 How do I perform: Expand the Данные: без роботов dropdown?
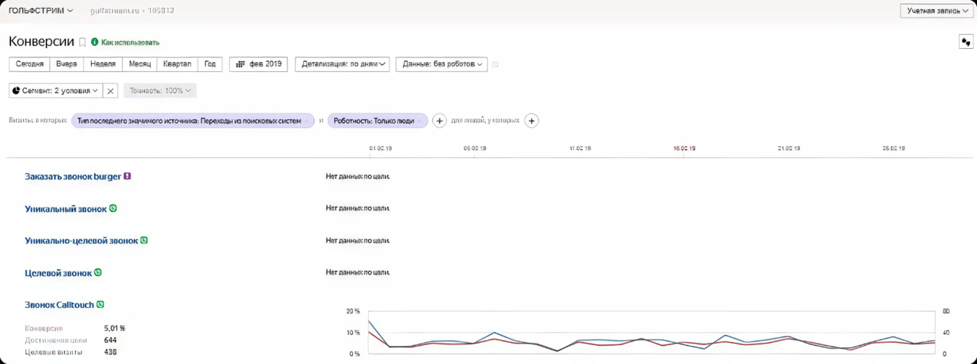[441, 64]
